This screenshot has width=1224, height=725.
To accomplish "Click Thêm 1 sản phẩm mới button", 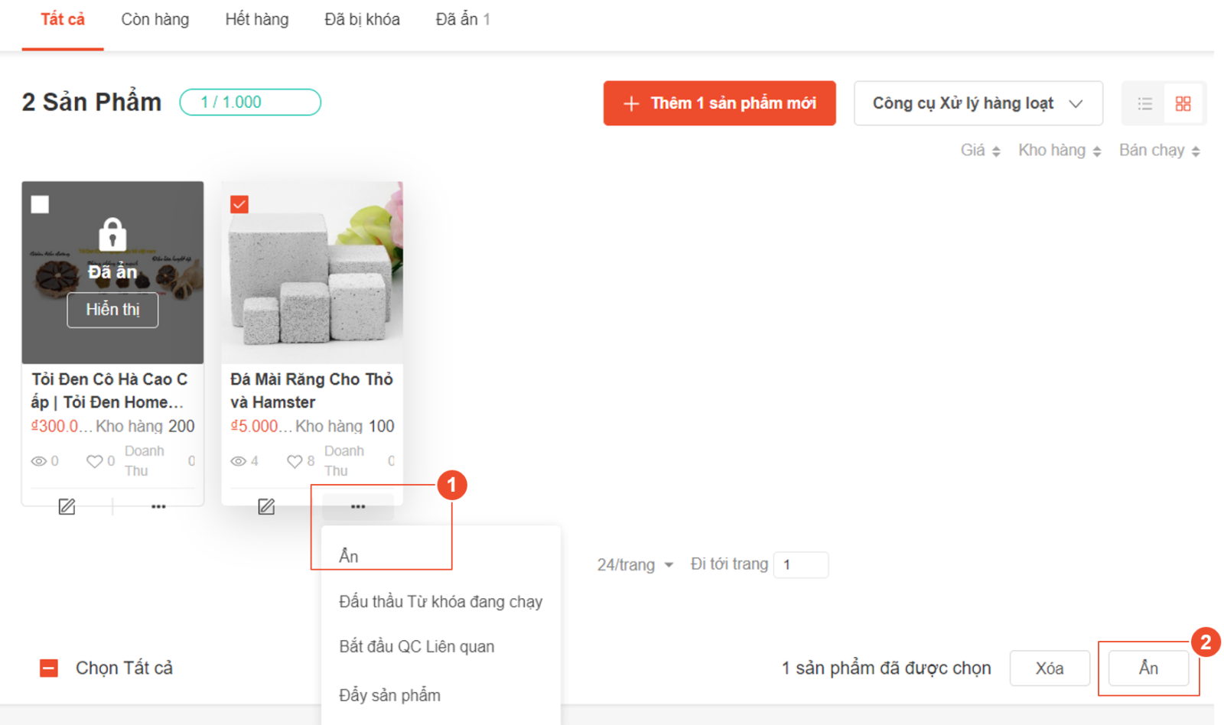I will click(x=719, y=103).
